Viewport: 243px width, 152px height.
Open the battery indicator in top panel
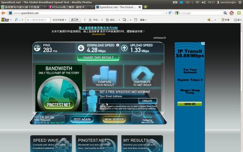(x=187, y=2)
